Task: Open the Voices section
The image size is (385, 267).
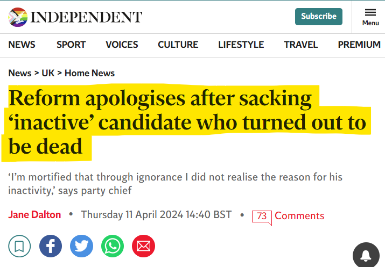Action: pyautogui.click(x=122, y=45)
